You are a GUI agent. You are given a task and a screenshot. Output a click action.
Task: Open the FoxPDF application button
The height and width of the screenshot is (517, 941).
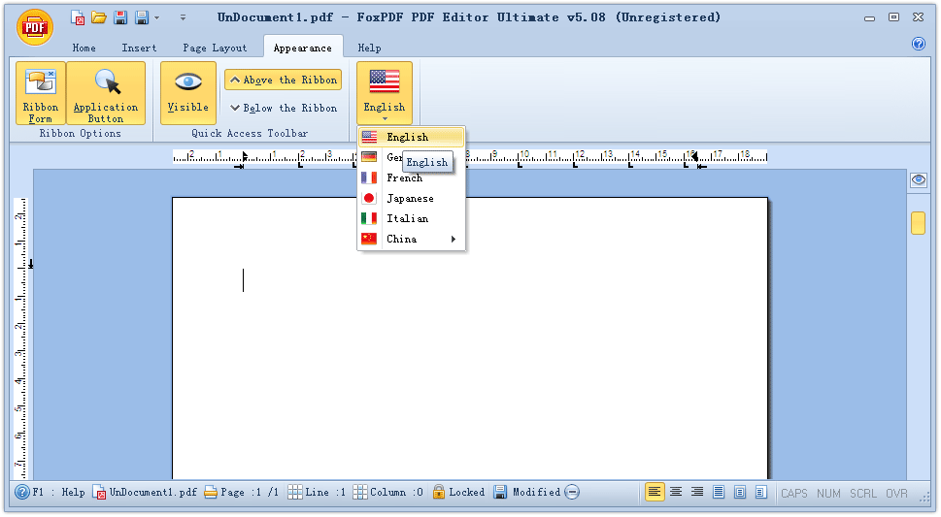coord(35,27)
